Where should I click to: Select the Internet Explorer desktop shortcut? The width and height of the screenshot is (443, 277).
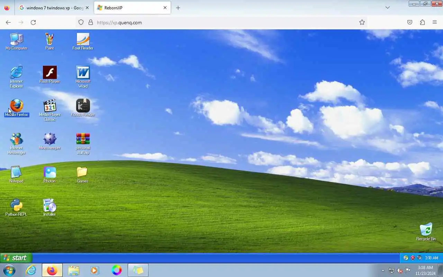[16, 77]
